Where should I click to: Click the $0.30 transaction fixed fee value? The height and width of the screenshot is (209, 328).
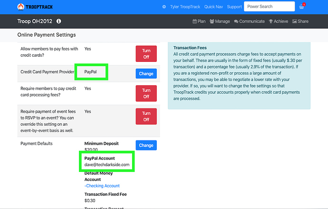pos(90,200)
